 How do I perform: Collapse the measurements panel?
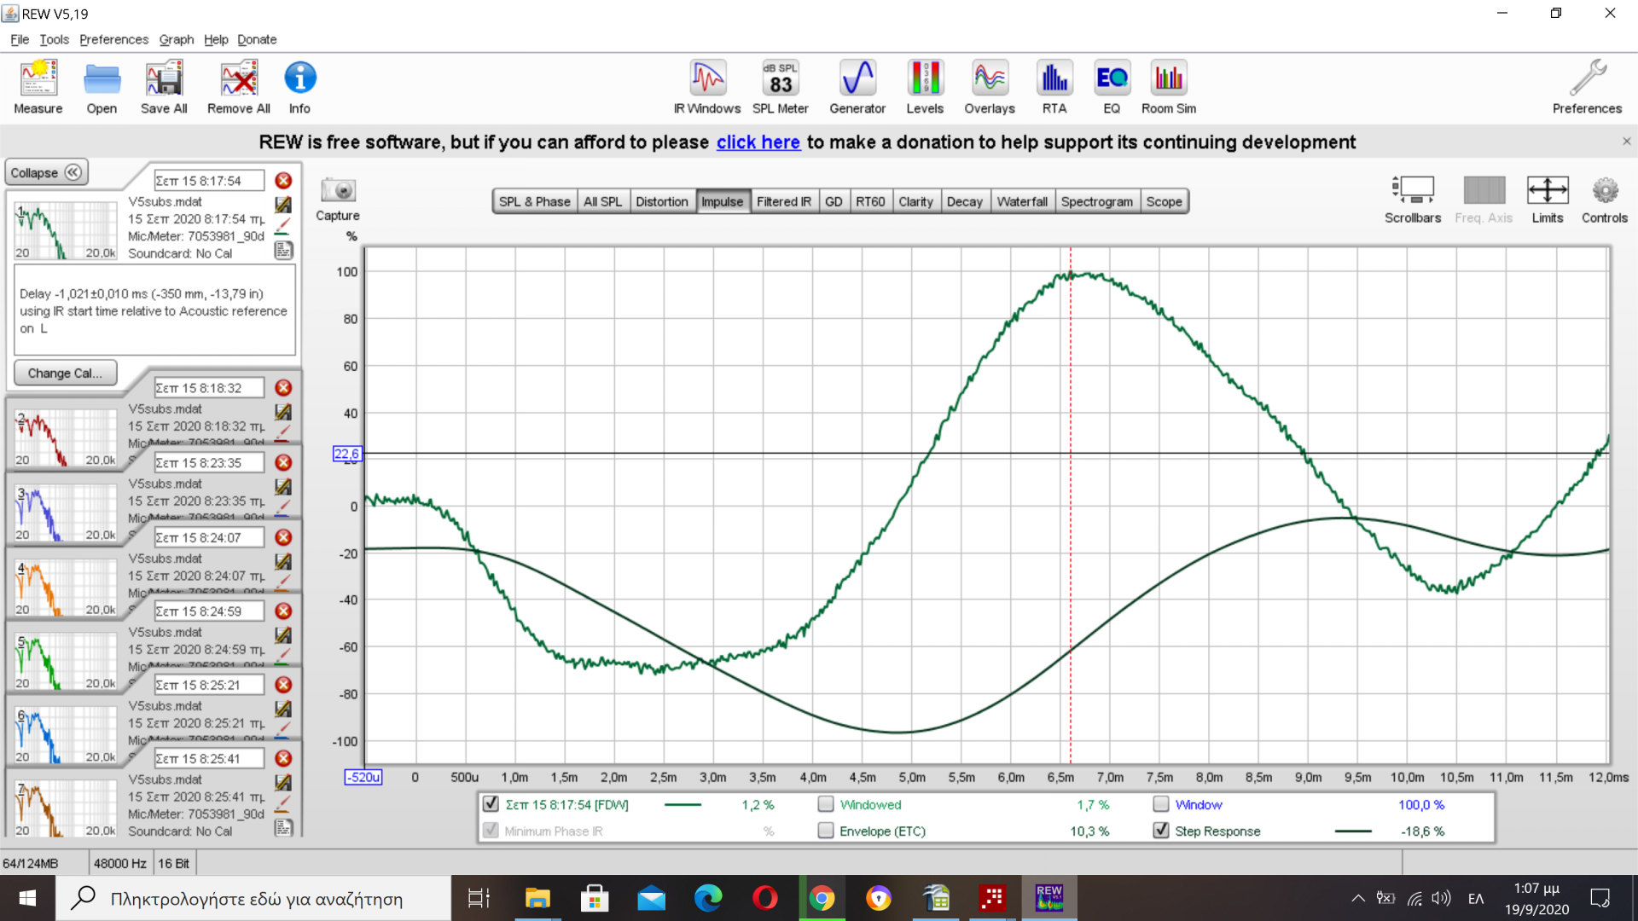tap(46, 172)
